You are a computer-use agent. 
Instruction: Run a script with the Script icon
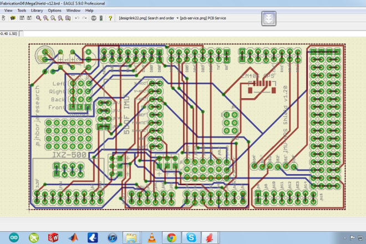point(22,18)
